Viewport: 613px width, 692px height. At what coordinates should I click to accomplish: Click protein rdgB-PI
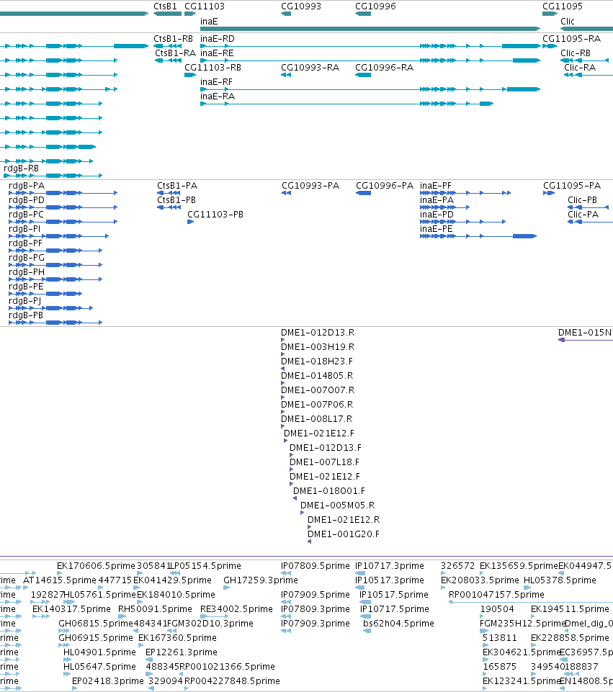point(24,229)
